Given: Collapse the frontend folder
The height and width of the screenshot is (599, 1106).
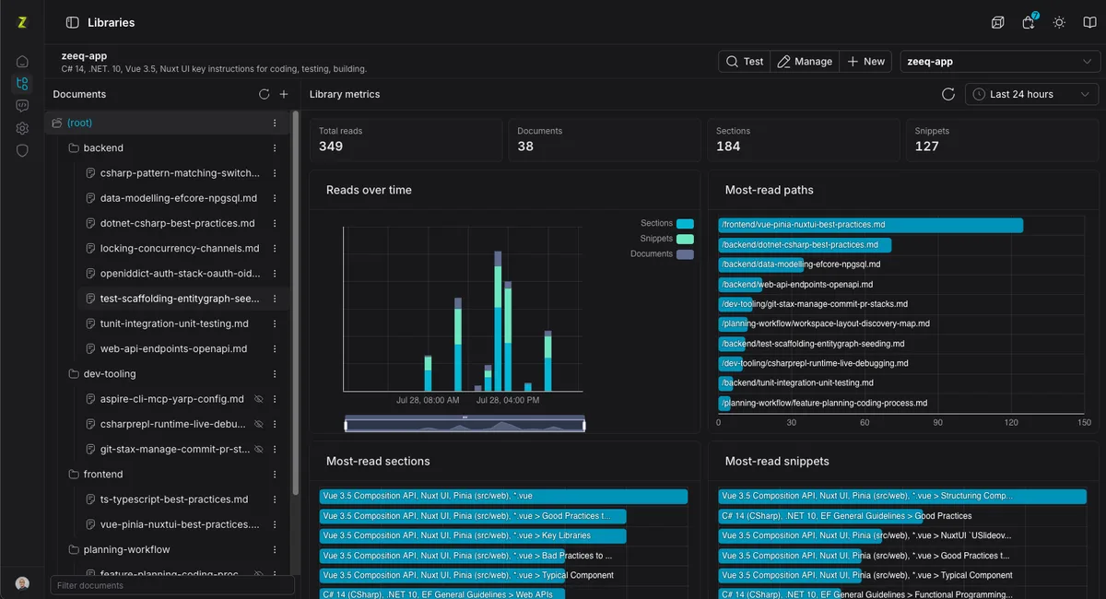Looking at the screenshot, I should tap(74, 474).
